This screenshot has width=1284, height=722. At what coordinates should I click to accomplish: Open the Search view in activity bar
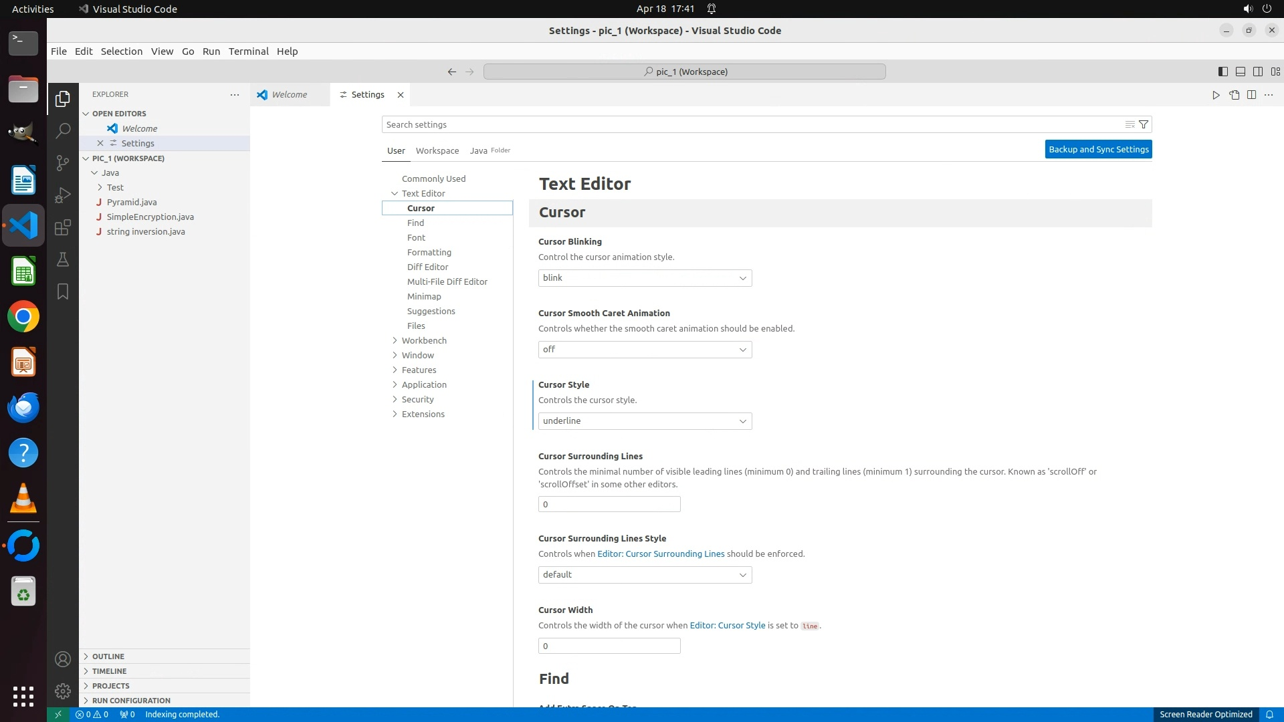tap(63, 130)
